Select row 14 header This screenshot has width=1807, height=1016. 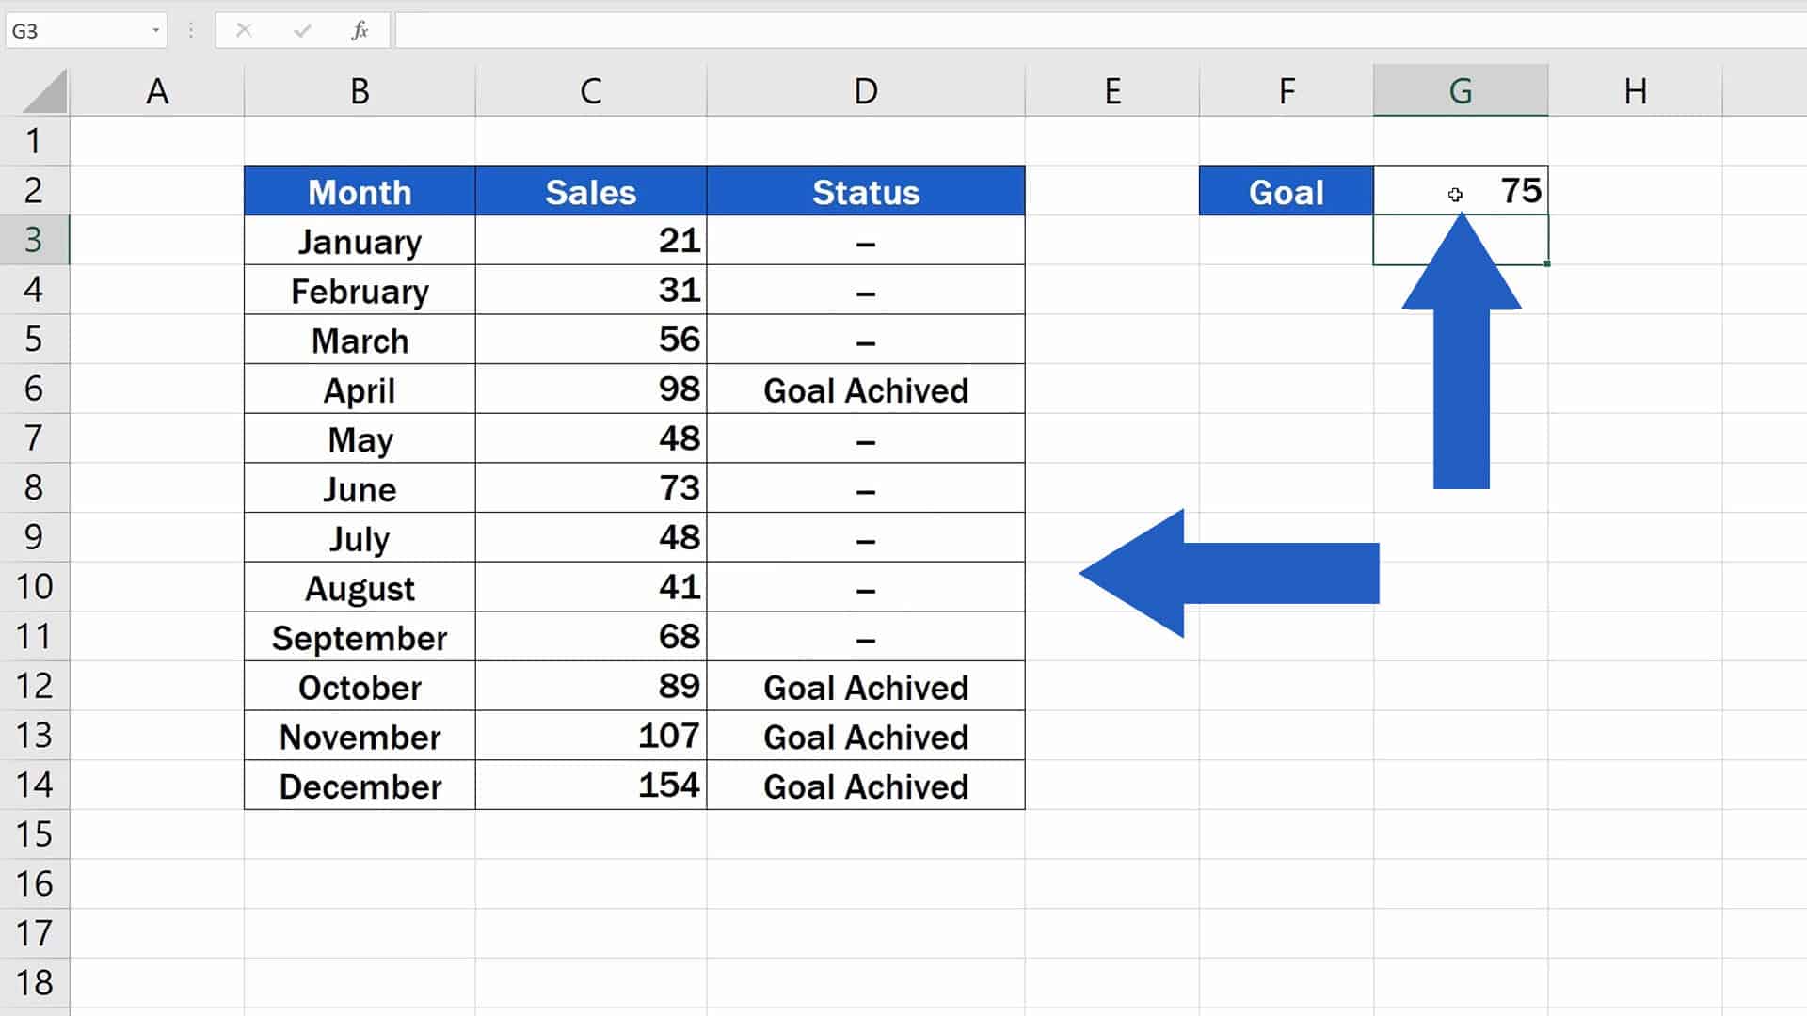point(34,785)
